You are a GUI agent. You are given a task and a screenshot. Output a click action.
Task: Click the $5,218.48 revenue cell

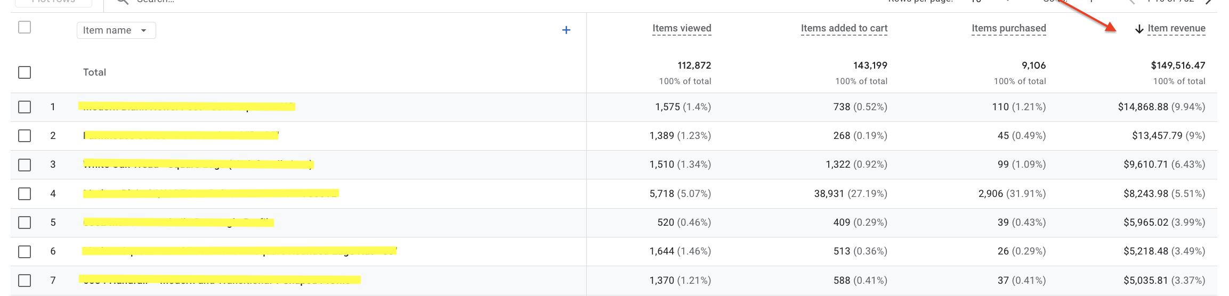(x=1164, y=251)
